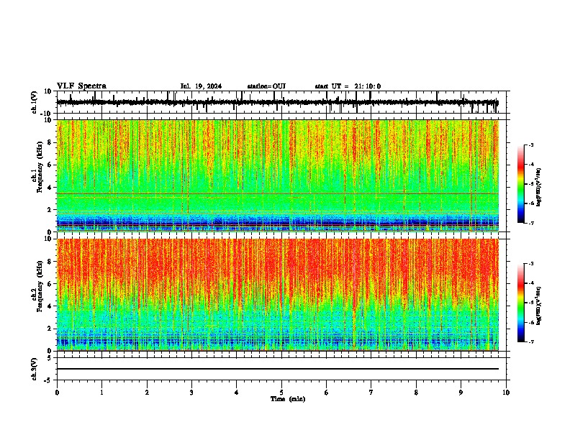Click the ch.1(V) waveform axis label

35,102
